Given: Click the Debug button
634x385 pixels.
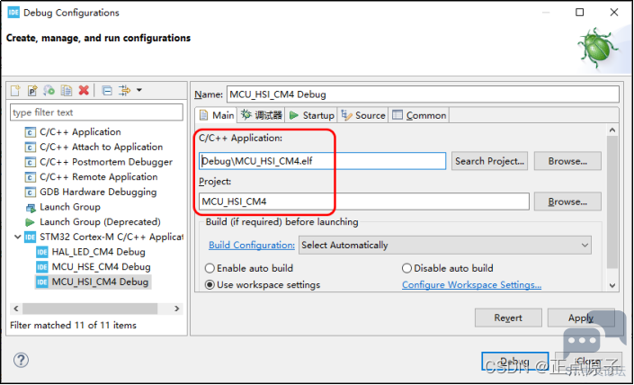Looking at the screenshot, I should point(514,361).
